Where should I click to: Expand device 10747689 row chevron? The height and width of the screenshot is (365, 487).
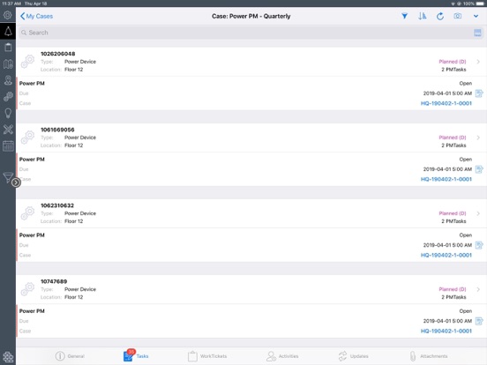tap(478, 289)
